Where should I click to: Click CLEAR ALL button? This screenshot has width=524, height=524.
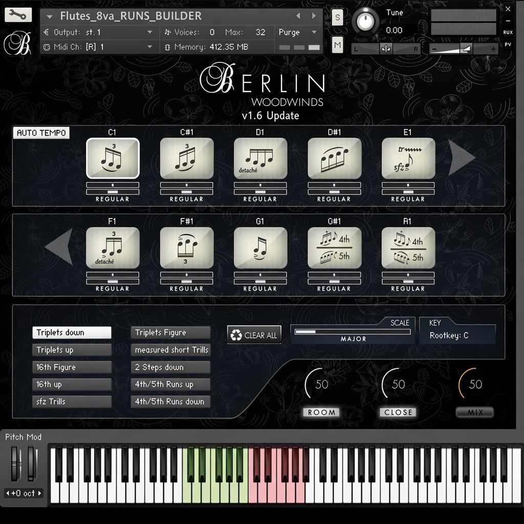254,335
